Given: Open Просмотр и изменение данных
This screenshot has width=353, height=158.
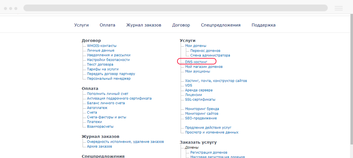Looking at the screenshot, I should click(x=211, y=132).
